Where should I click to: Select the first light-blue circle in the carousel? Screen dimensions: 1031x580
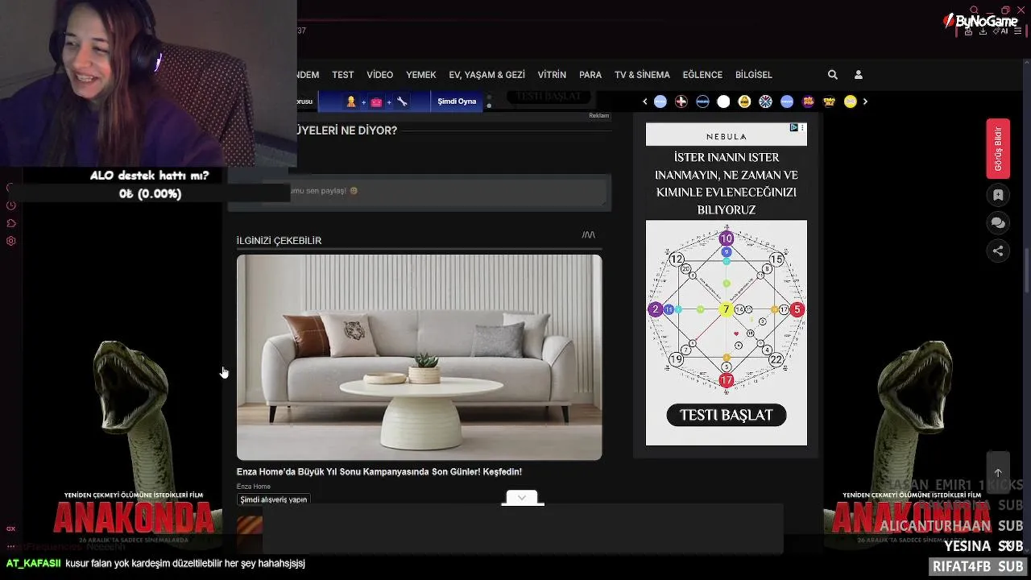click(x=660, y=101)
